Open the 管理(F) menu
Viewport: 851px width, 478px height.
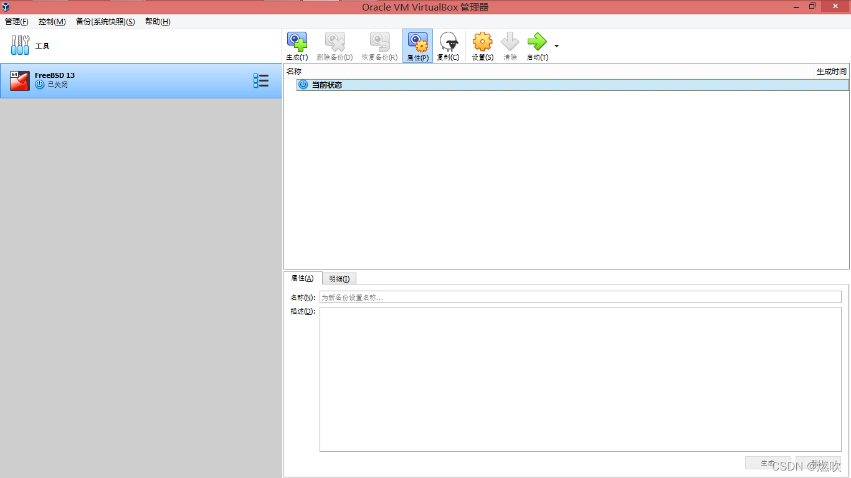point(17,22)
